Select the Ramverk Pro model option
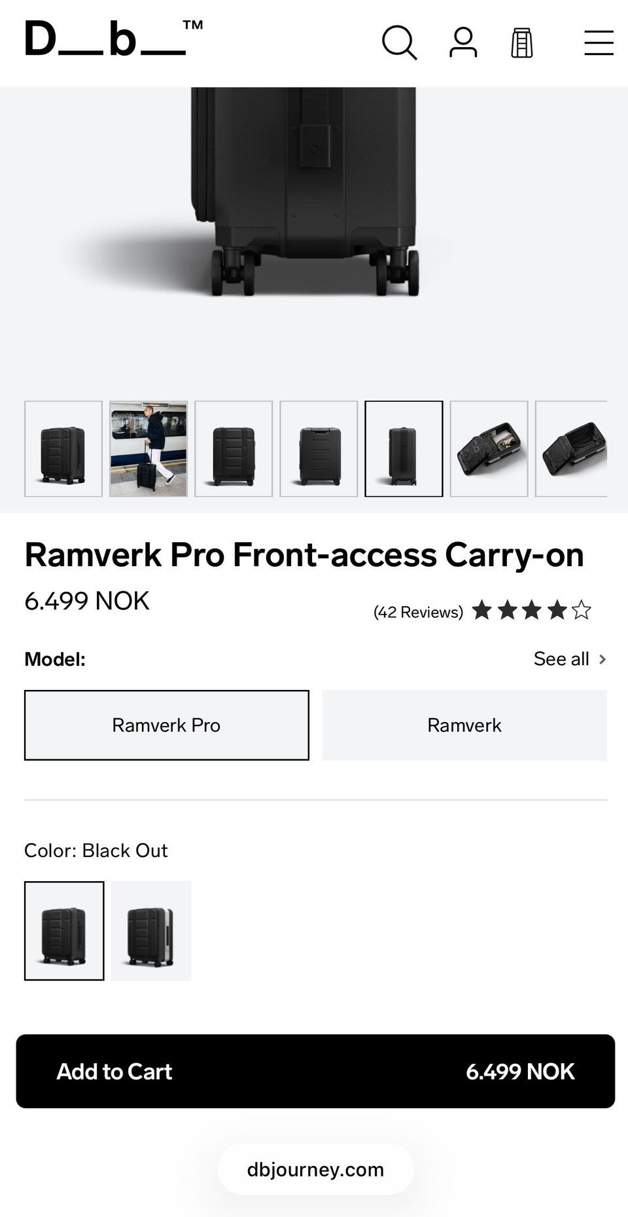The image size is (628, 1217). (167, 725)
